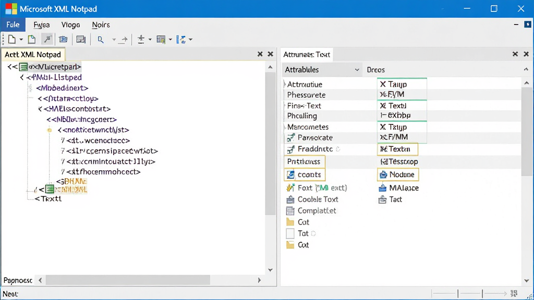Click the blue icon at menu bar right
This screenshot has height=300, width=534.
click(528, 24)
